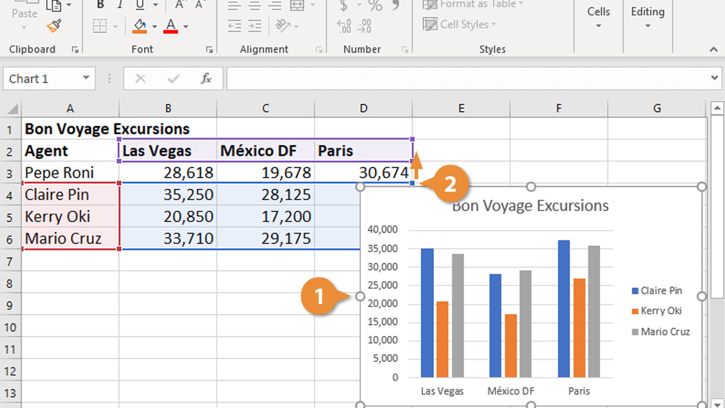Open the Cell Styles menu
Viewport: 725px width, 408px height.
(x=460, y=24)
